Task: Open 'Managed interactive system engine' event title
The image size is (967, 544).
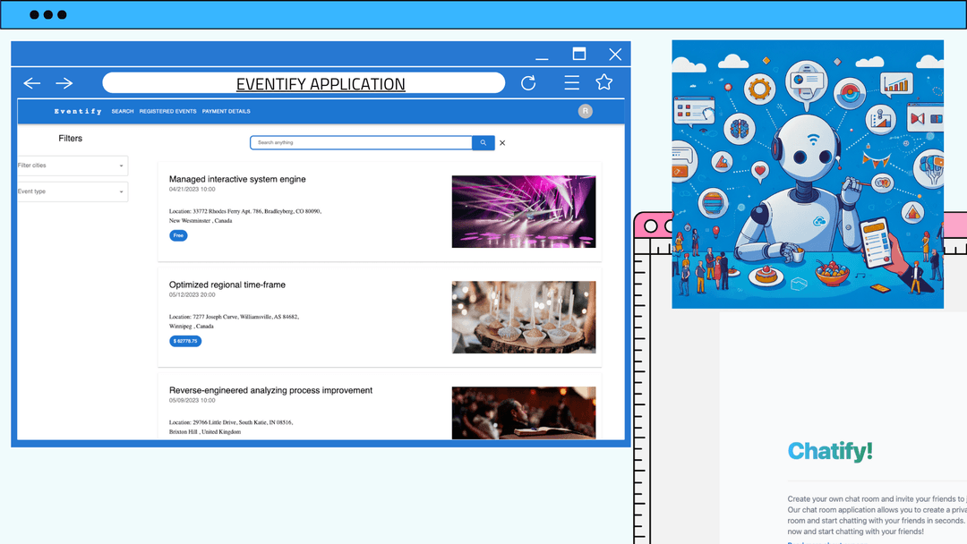Action: point(237,179)
